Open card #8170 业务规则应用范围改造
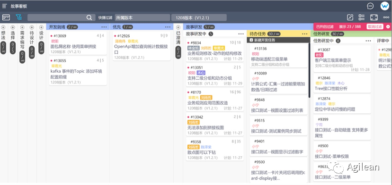Viewport: 392px width, 185px height. tap(215, 100)
